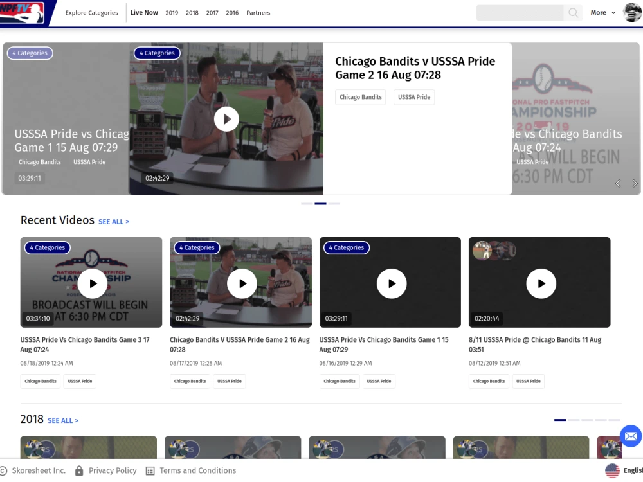Click USSSA Pride tag under 8/11 card
The image size is (643, 482).
(x=528, y=381)
